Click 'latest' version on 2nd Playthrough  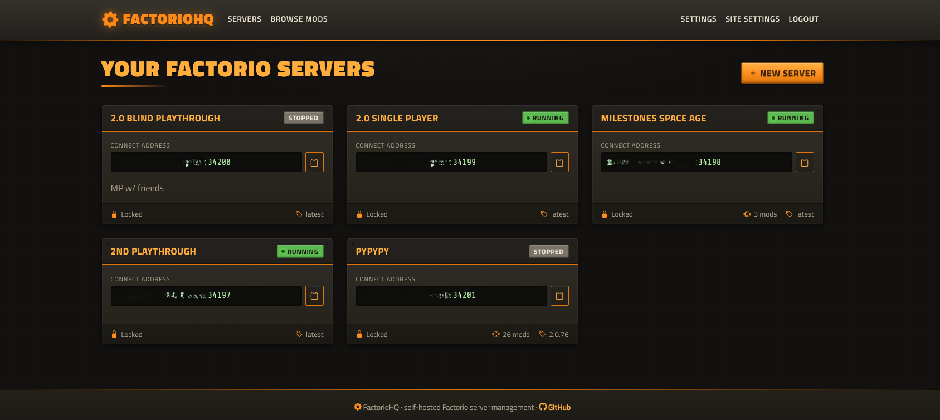315,334
